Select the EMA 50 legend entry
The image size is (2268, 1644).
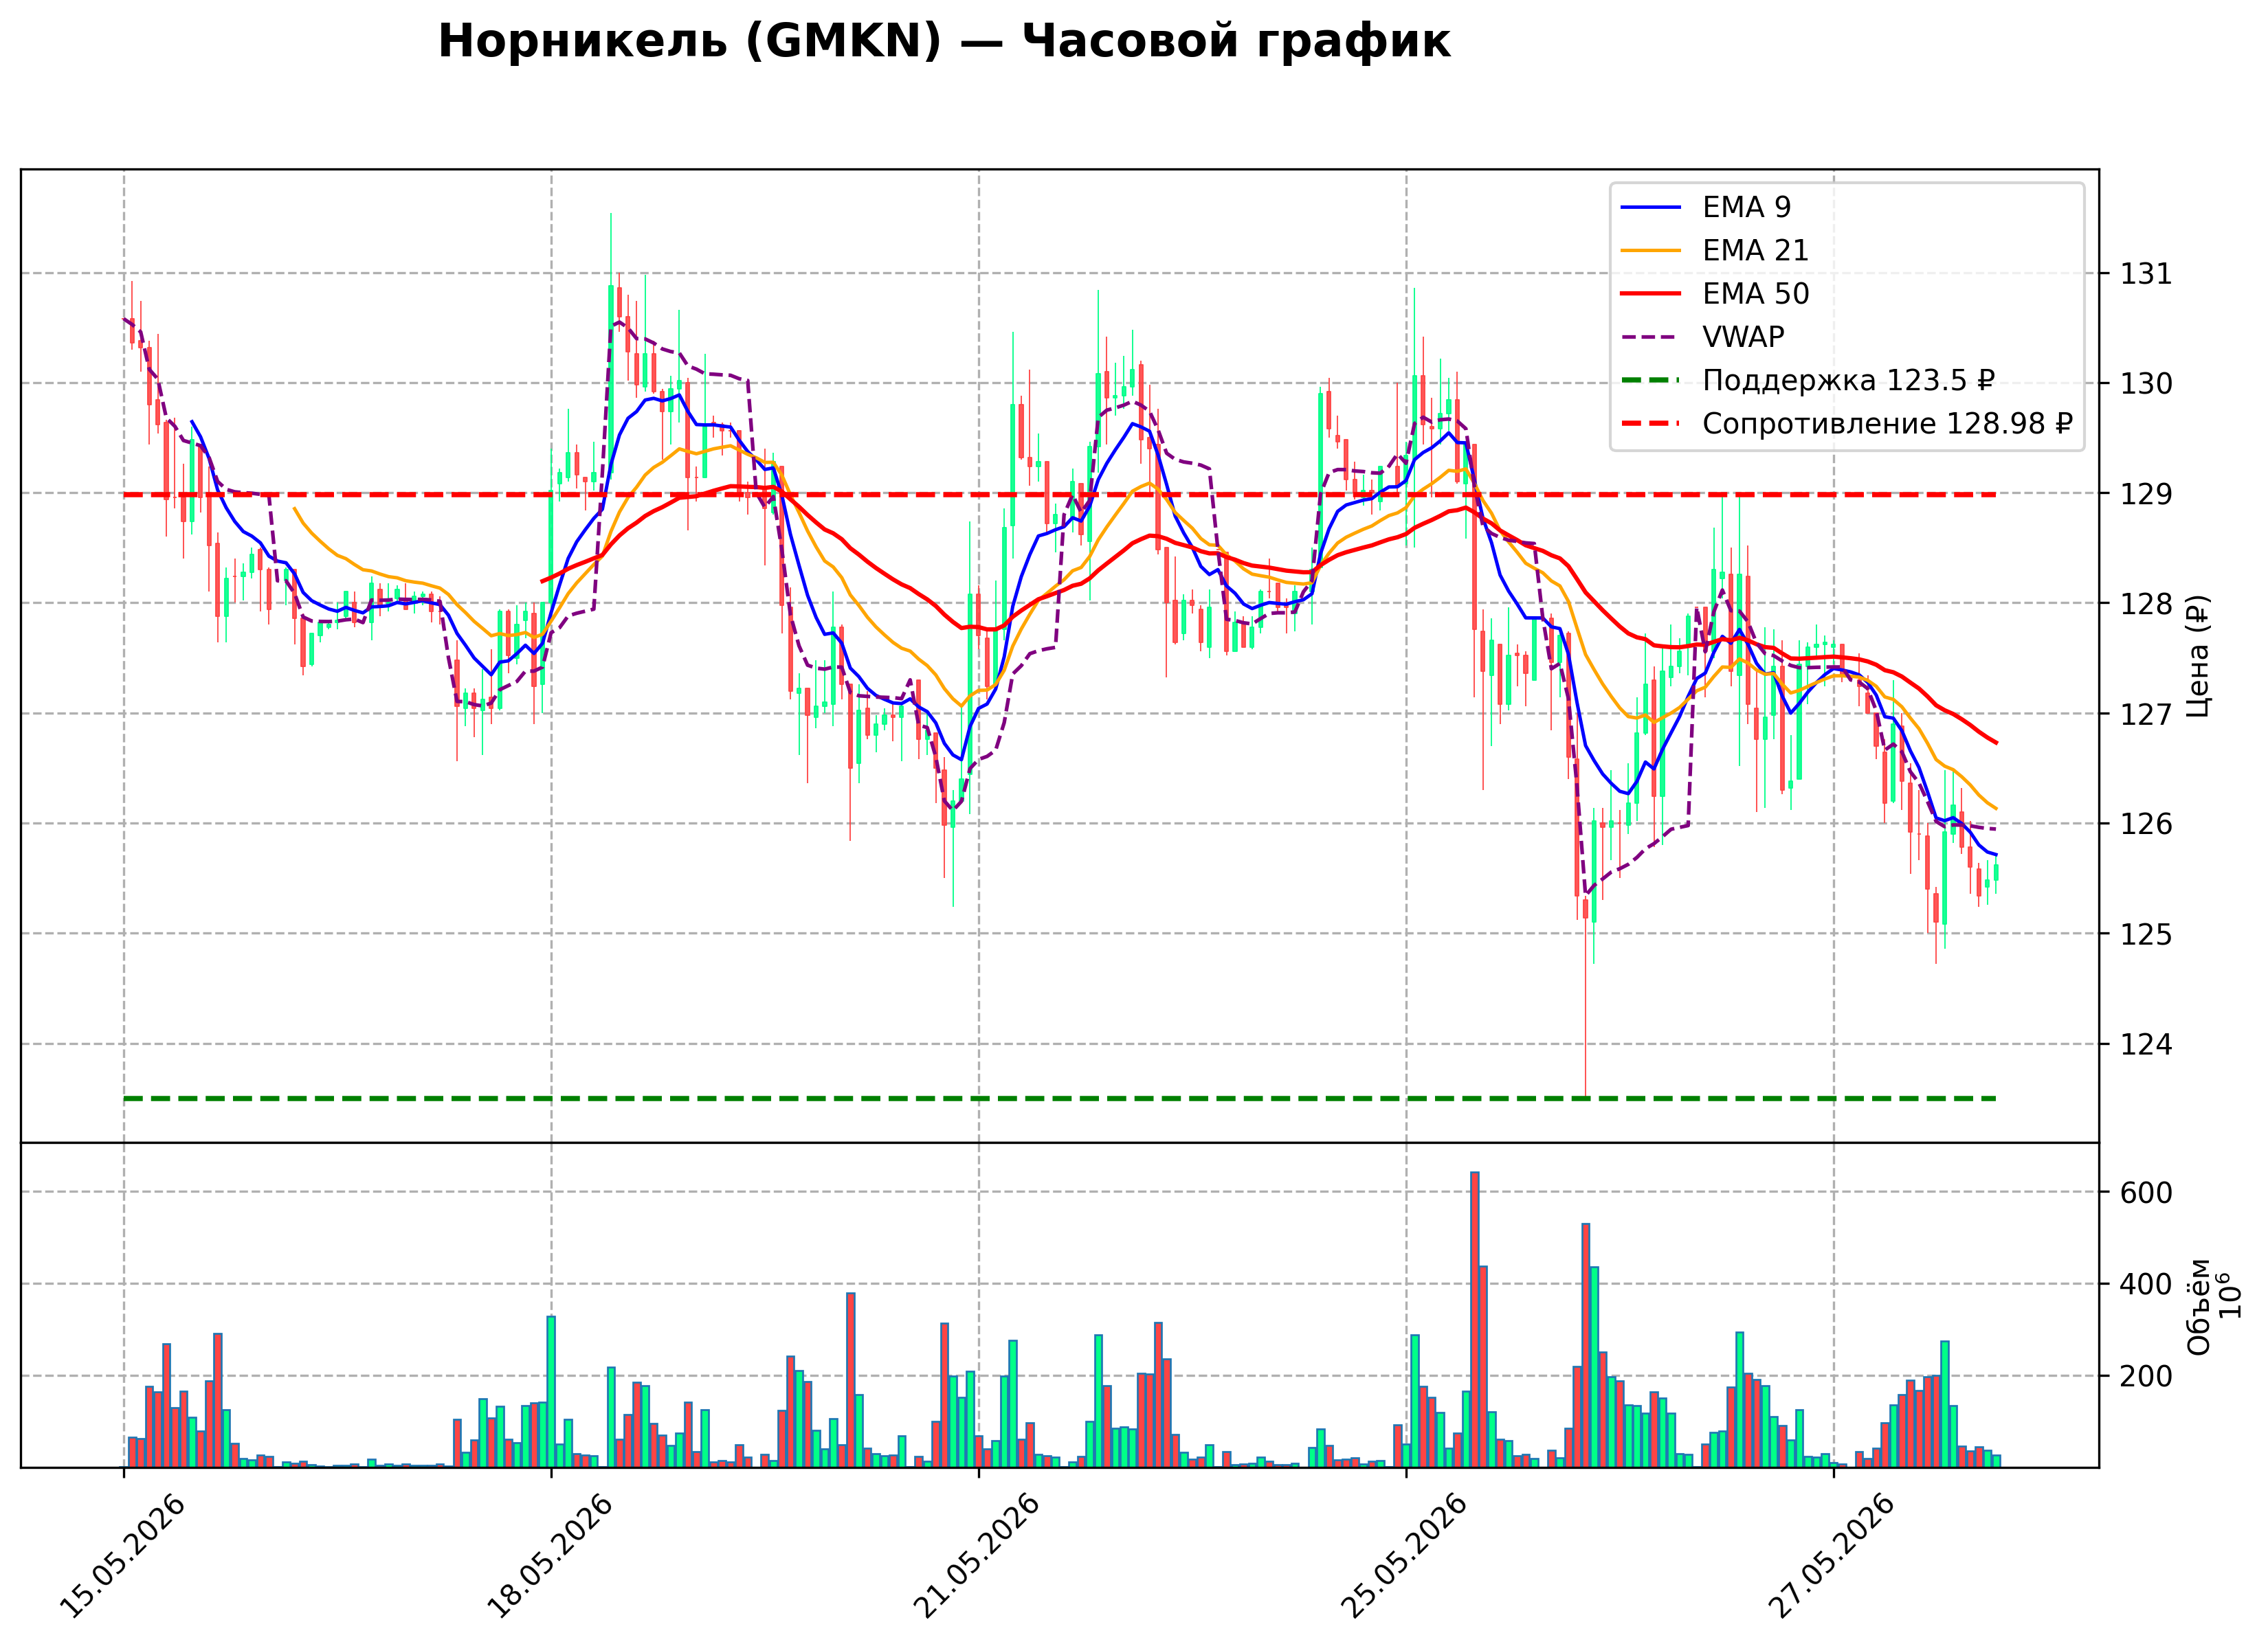point(1714,294)
